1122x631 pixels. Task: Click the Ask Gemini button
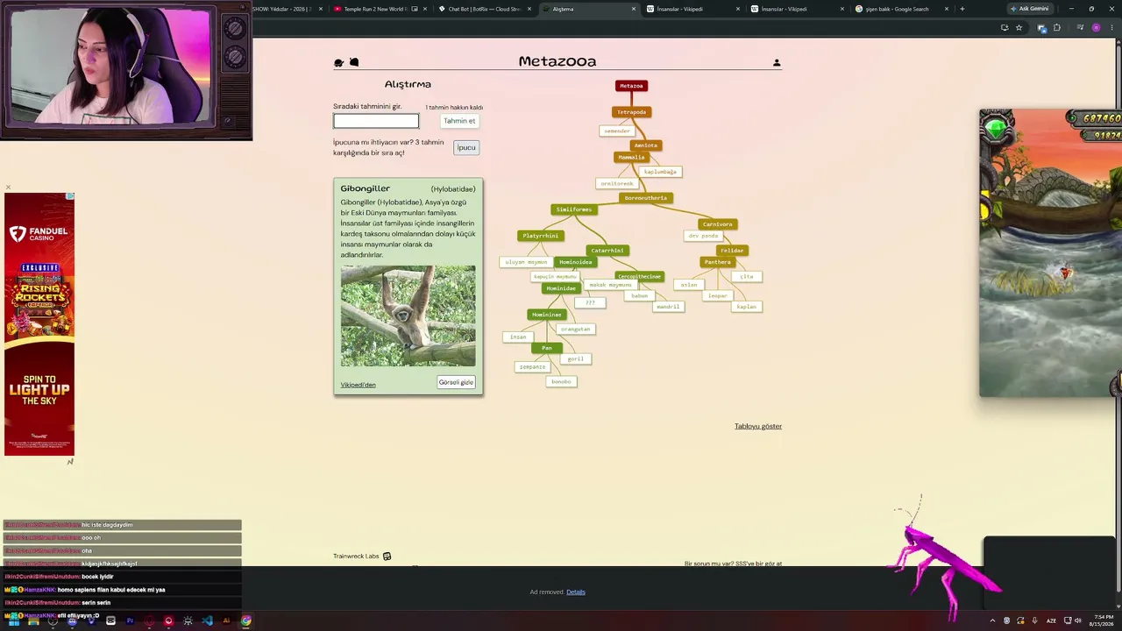pos(1029,9)
